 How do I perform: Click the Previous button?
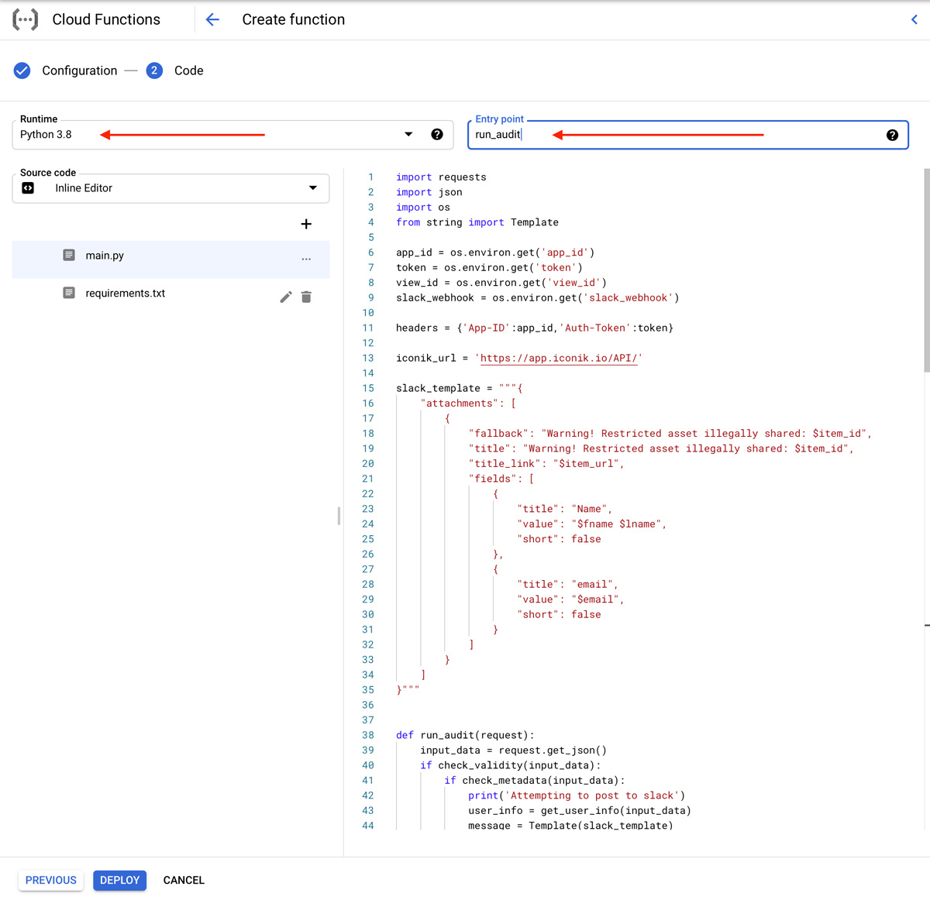click(x=51, y=880)
